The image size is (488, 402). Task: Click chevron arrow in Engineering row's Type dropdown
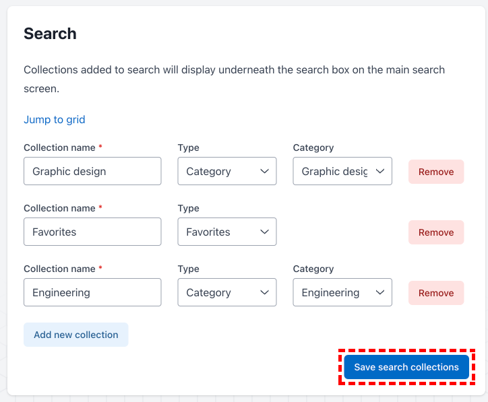[x=264, y=292]
